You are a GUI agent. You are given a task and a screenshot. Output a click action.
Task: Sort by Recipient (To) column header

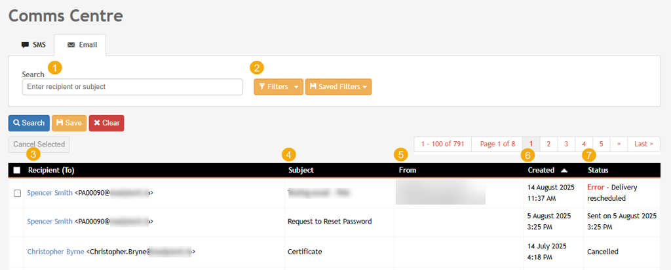click(x=51, y=170)
